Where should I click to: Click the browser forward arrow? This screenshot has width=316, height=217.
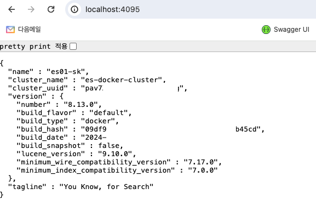pyautogui.click(x=31, y=9)
